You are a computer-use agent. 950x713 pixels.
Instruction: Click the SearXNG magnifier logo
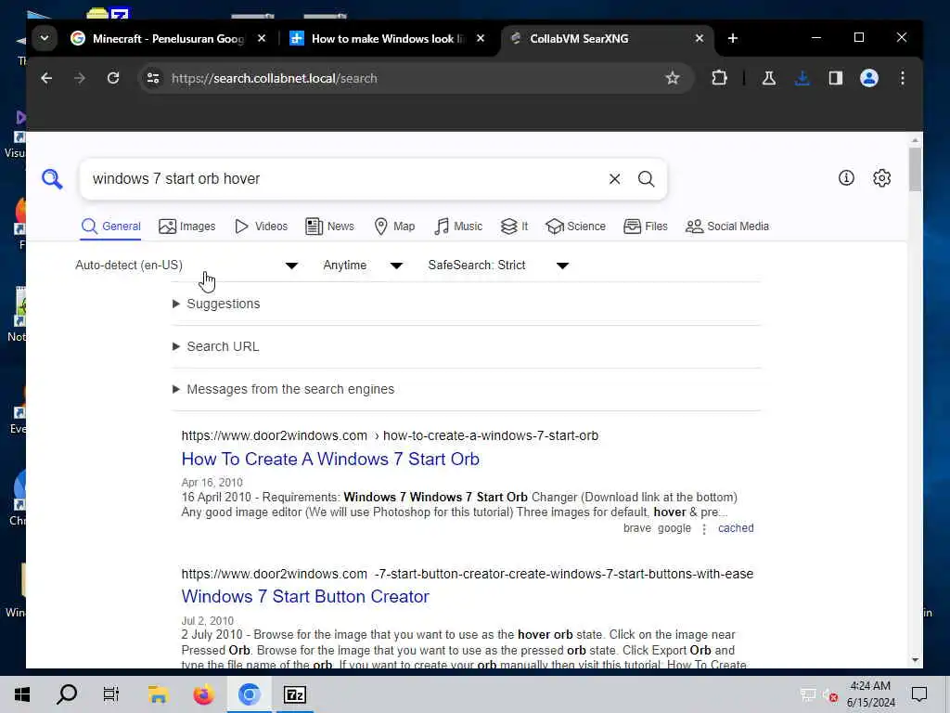pos(52,179)
